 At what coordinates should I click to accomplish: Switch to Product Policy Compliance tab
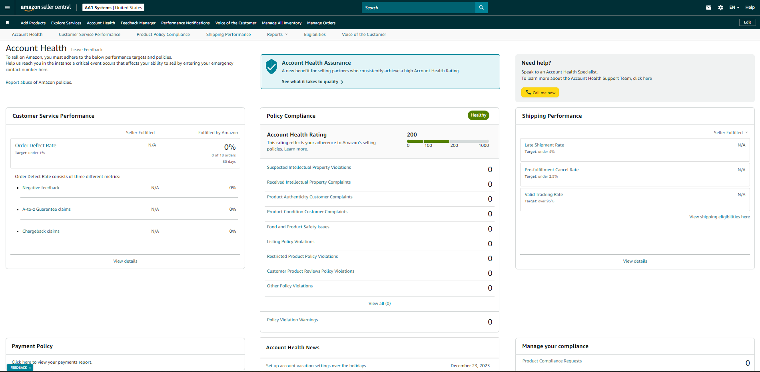pos(163,35)
